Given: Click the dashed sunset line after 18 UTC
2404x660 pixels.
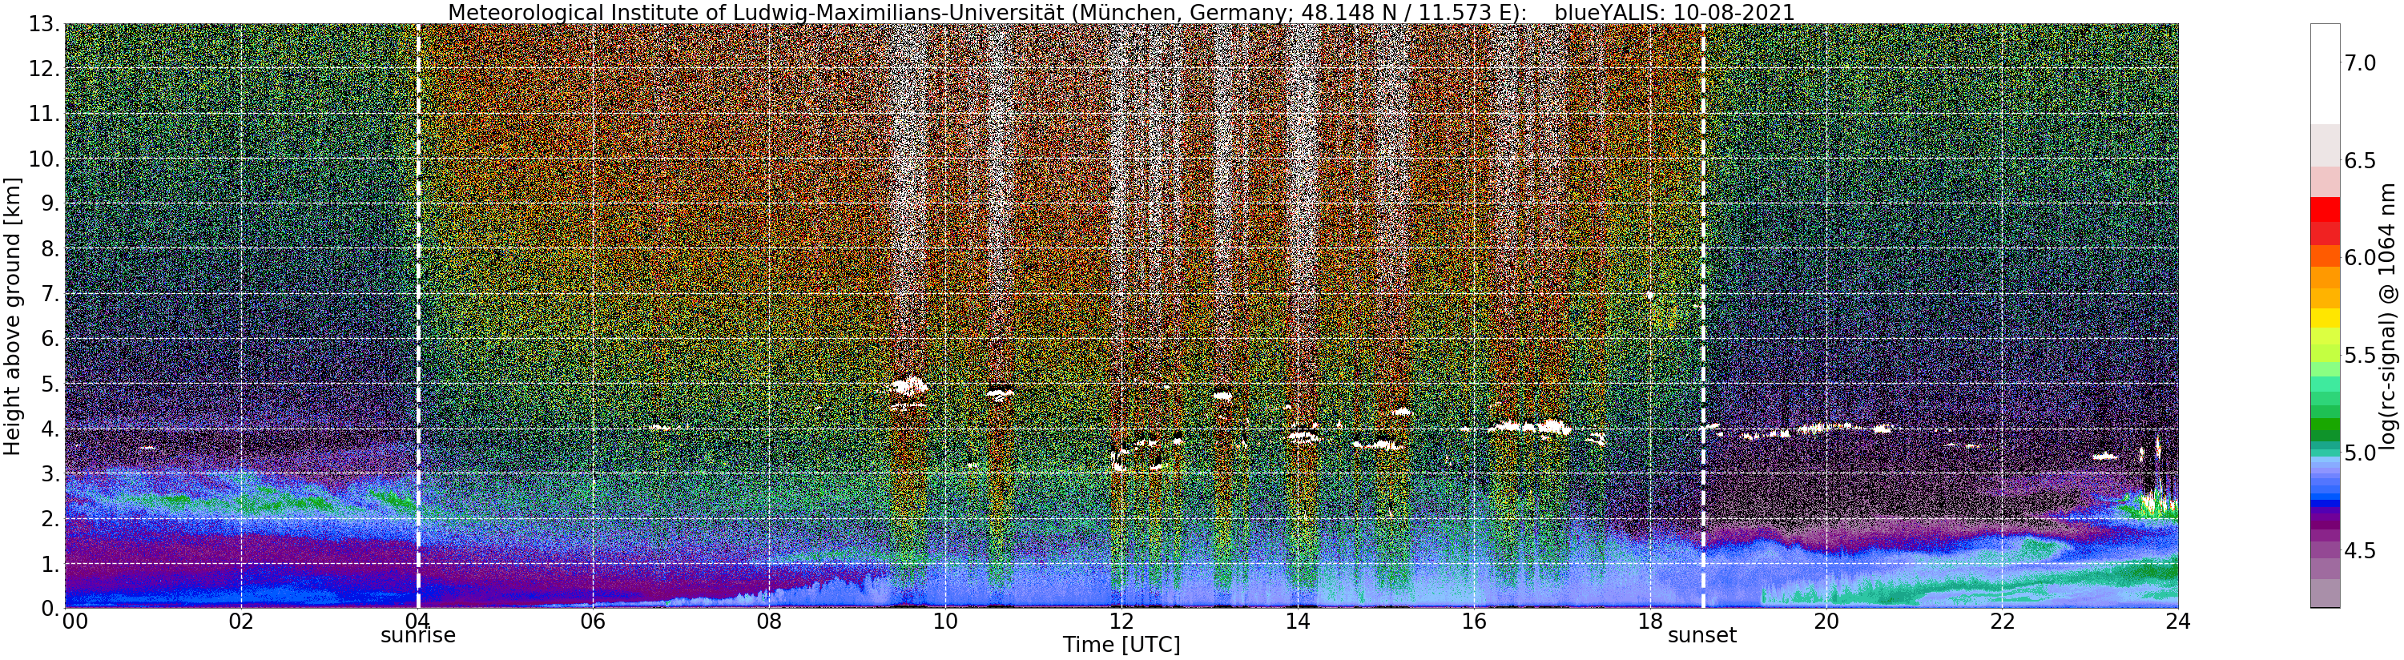Looking at the screenshot, I should click(x=1703, y=315).
